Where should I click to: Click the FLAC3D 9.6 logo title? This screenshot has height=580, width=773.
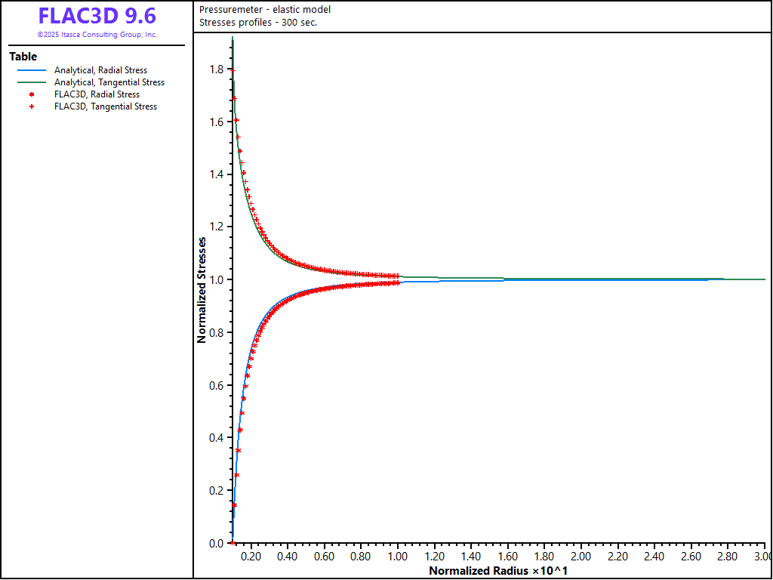(x=97, y=17)
